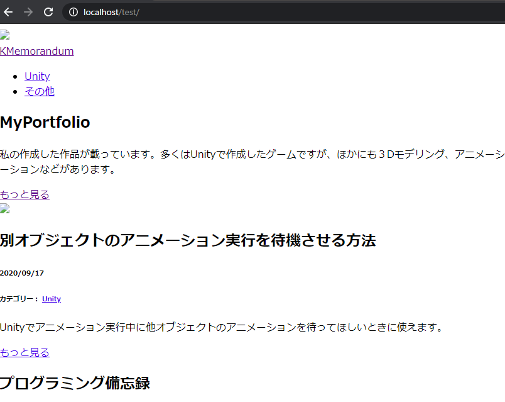Click the MyPortfolio heading

45,122
